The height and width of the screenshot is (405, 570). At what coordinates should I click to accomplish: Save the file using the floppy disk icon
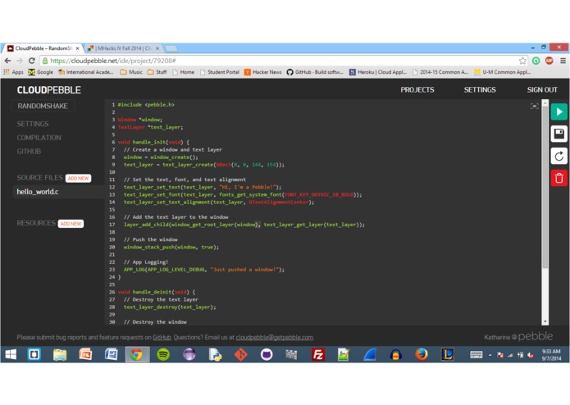[x=559, y=134]
